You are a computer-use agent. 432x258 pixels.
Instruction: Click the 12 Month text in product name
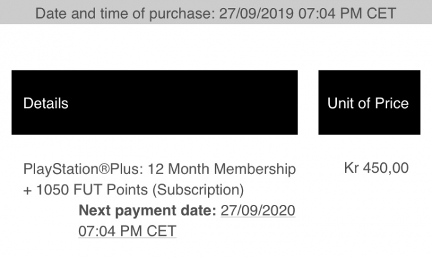tap(179, 169)
